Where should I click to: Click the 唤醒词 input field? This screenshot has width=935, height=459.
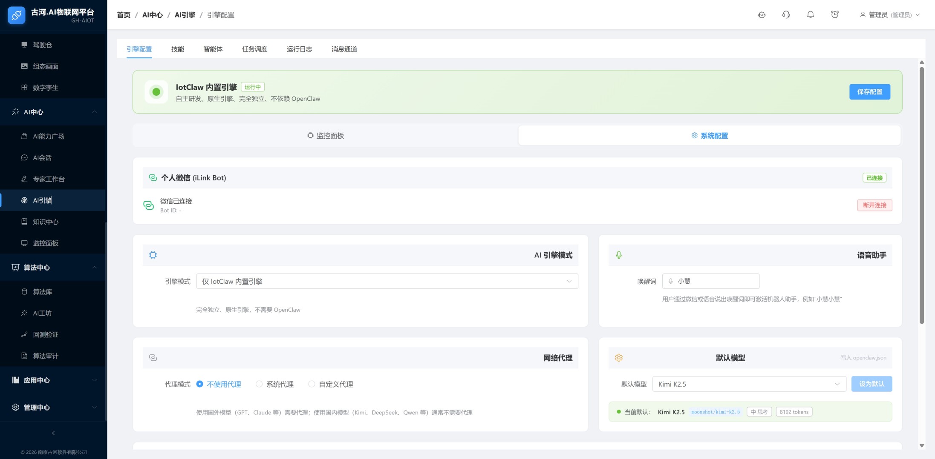click(715, 281)
